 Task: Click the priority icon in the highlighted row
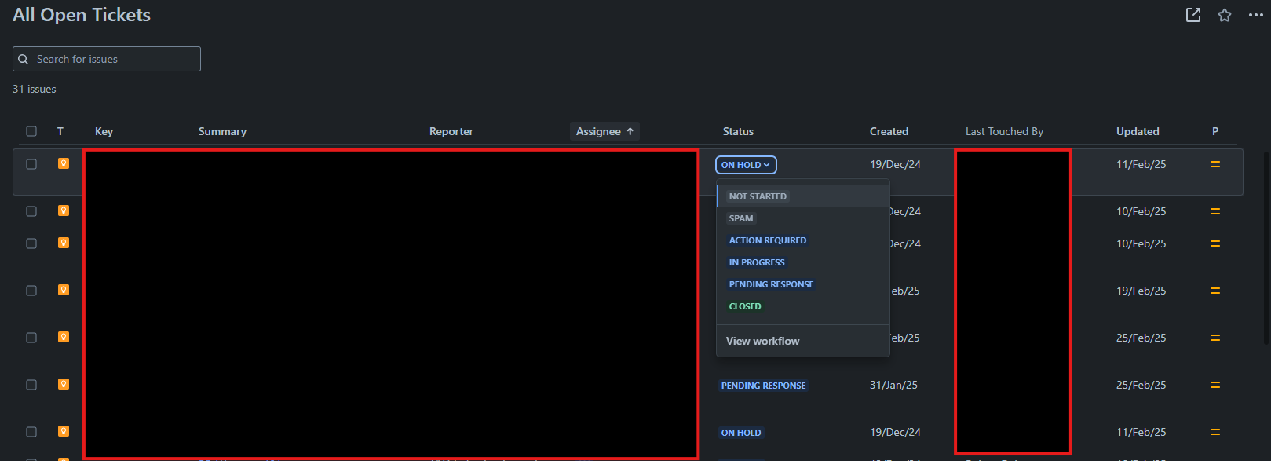point(1215,164)
